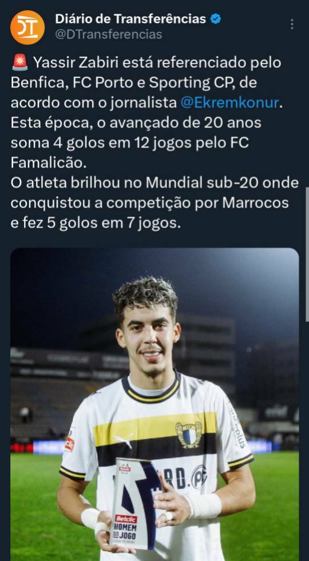Open the @DTransferencias handle
The image size is (309, 561).
coord(109,34)
